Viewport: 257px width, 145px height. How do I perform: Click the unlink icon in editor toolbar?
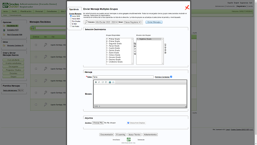click(113, 82)
